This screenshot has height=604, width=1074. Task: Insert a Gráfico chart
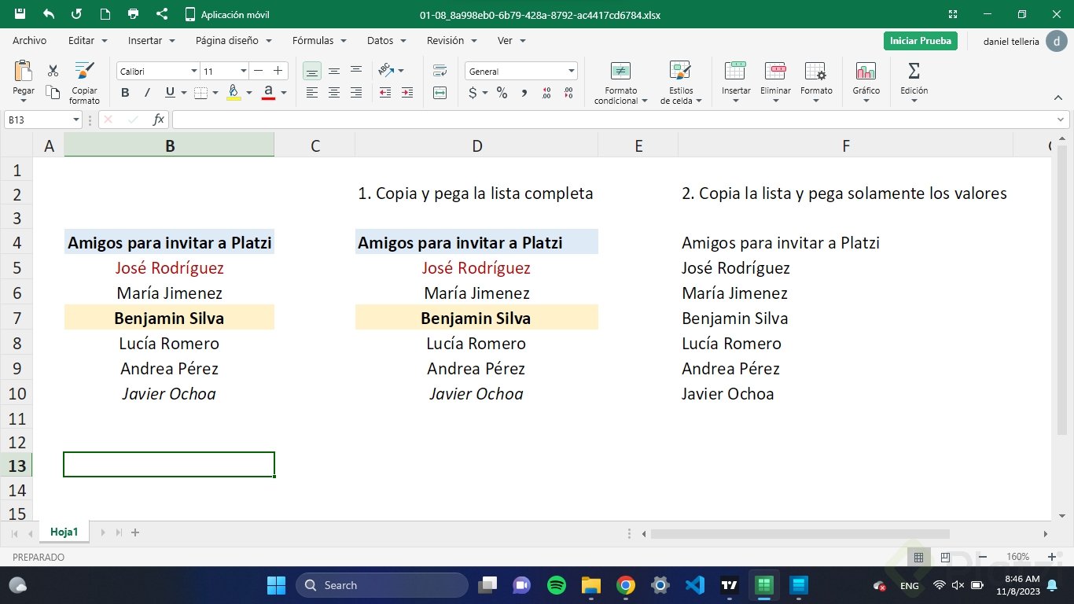tap(866, 83)
